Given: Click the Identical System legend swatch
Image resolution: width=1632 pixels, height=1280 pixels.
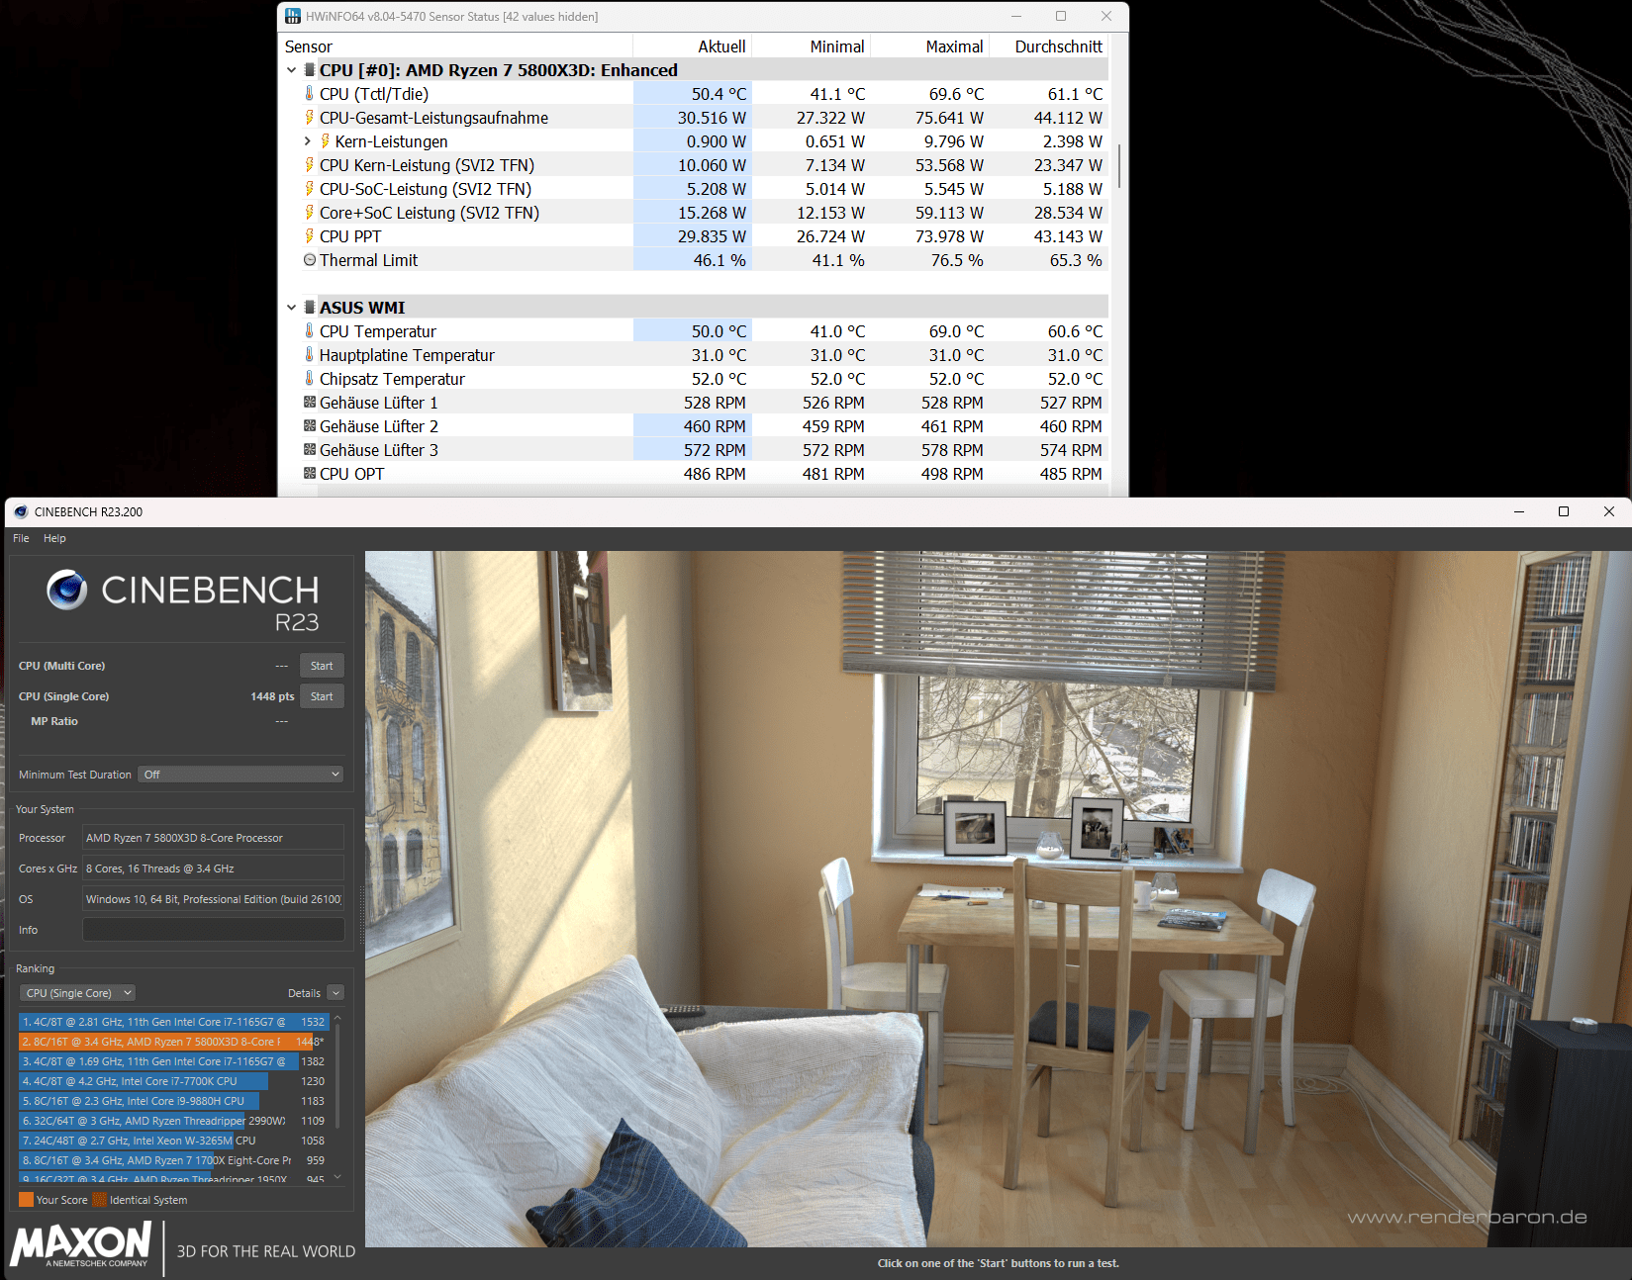Looking at the screenshot, I should pyautogui.click(x=99, y=1200).
